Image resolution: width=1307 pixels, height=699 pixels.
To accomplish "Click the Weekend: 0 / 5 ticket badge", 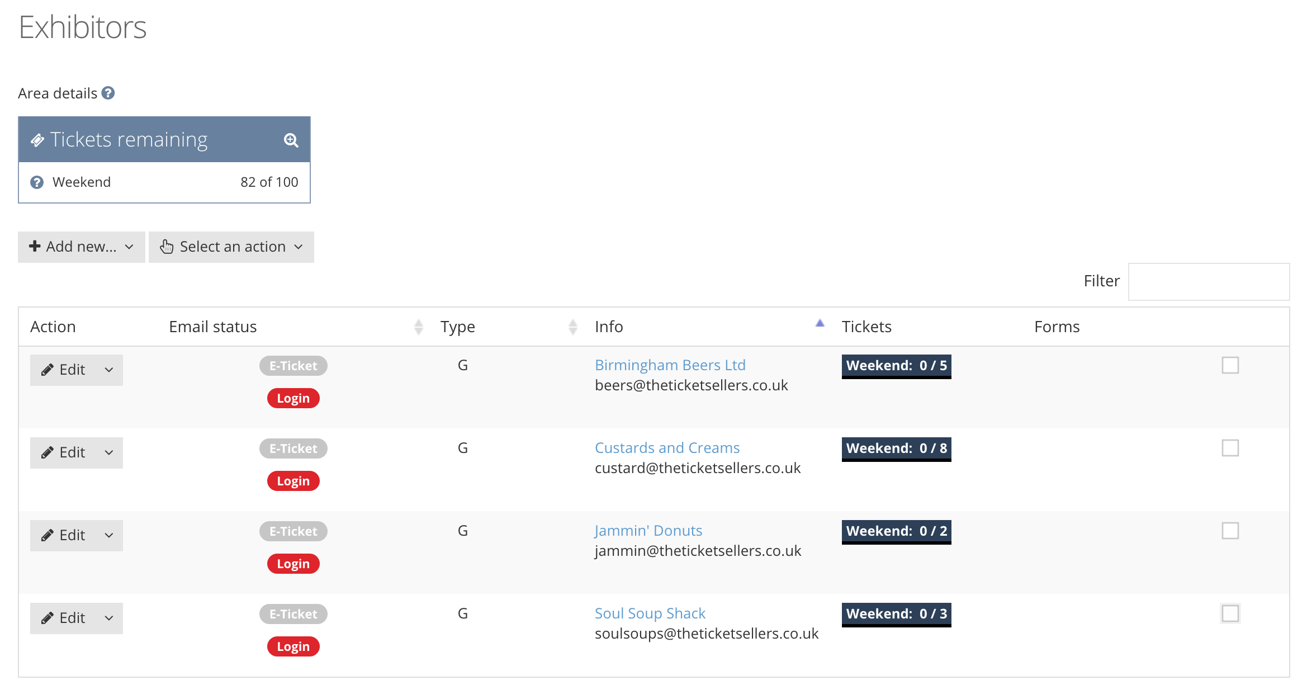I will pyautogui.click(x=896, y=366).
